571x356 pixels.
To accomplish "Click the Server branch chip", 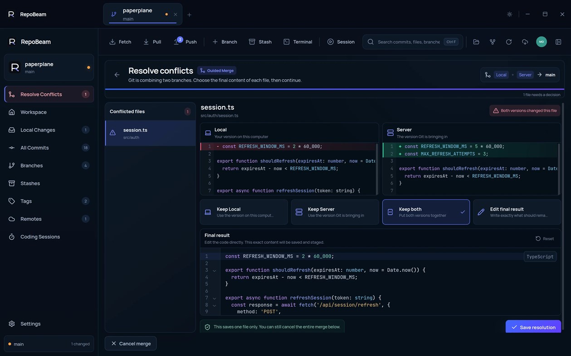I will click(525, 75).
